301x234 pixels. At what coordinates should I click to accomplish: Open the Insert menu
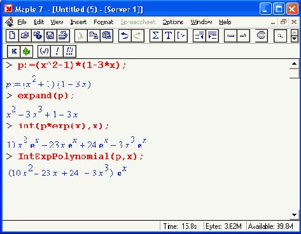click(x=78, y=22)
